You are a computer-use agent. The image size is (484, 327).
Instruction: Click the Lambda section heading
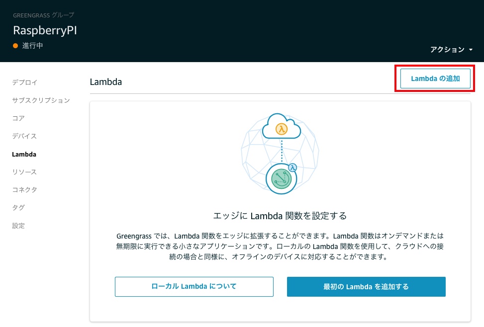106,82
